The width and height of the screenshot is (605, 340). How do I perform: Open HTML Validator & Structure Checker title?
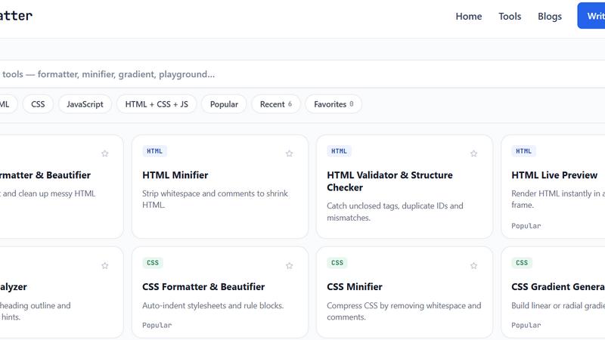tap(389, 181)
